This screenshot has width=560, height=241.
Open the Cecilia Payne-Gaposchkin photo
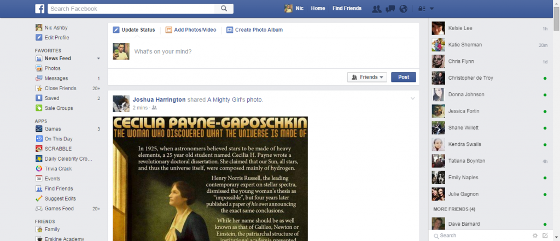click(x=210, y=179)
